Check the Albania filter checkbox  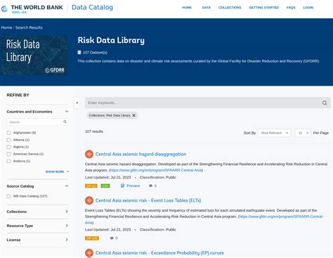pos(8,140)
